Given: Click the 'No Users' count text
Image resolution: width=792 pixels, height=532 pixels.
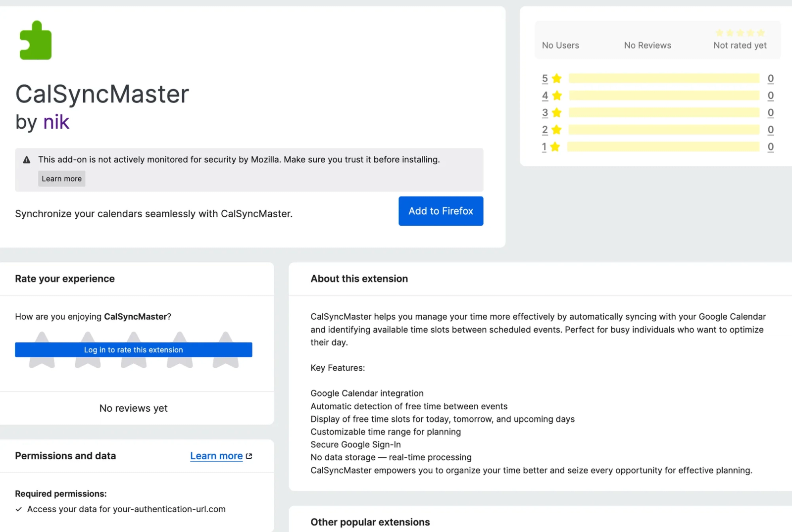Looking at the screenshot, I should point(560,46).
